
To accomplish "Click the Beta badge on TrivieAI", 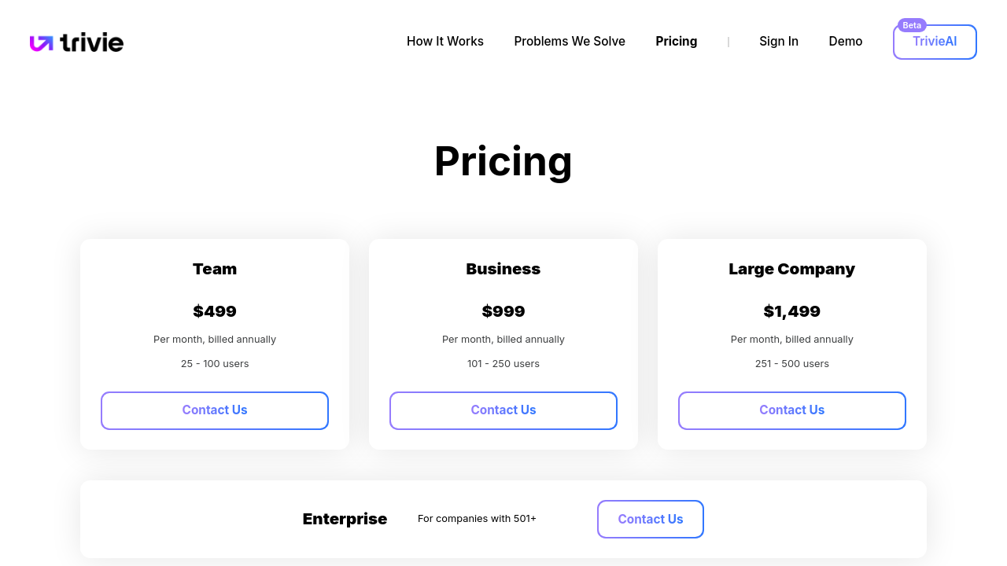I will [x=912, y=25].
